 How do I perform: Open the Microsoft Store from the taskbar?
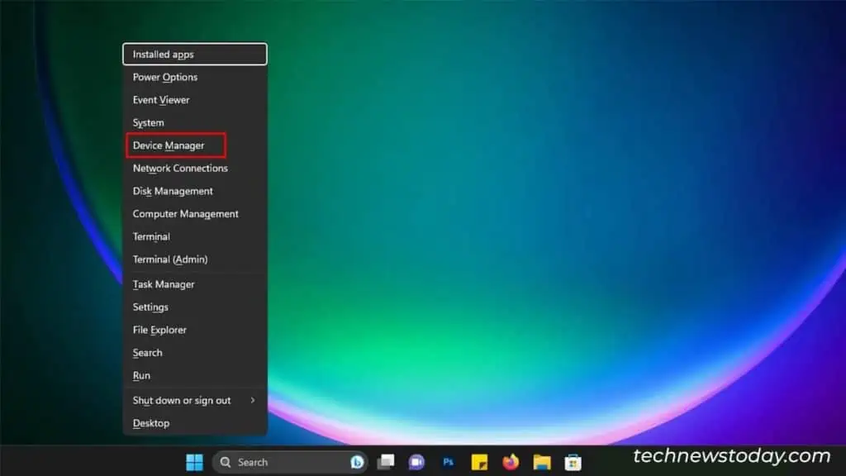coord(573,462)
